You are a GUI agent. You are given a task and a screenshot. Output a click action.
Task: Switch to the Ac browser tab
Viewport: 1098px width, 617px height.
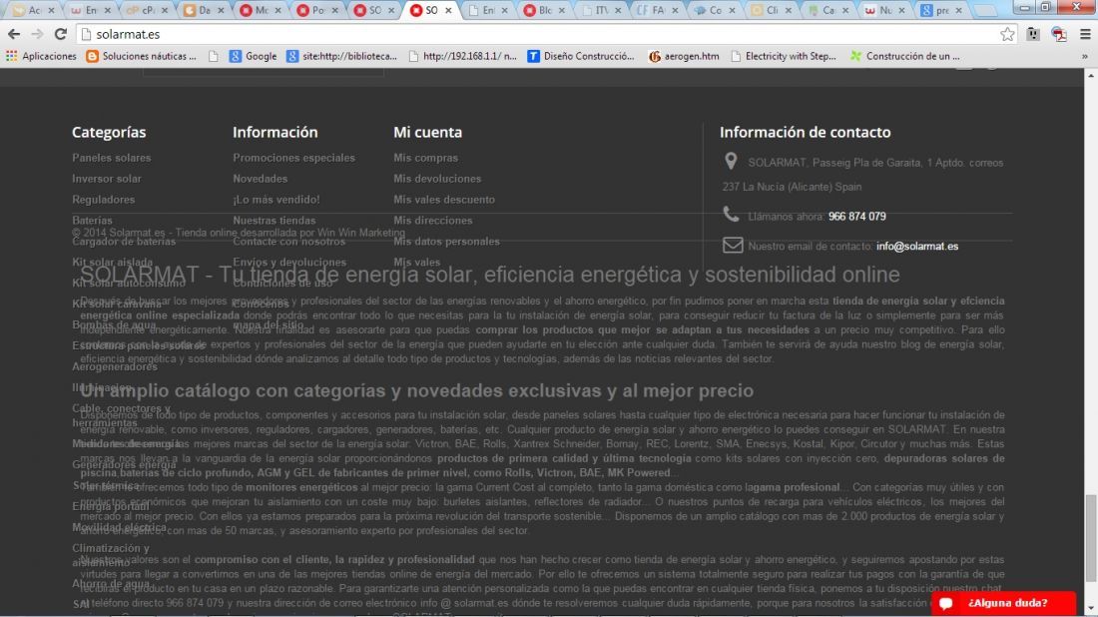pyautogui.click(x=34, y=11)
